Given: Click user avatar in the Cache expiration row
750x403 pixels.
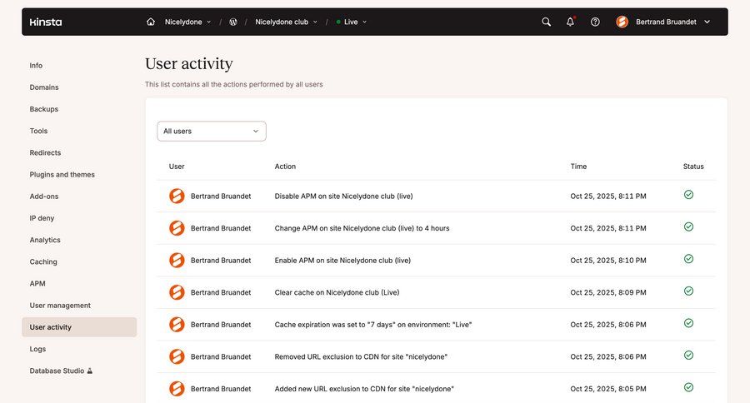Looking at the screenshot, I should pyautogui.click(x=177, y=325).
